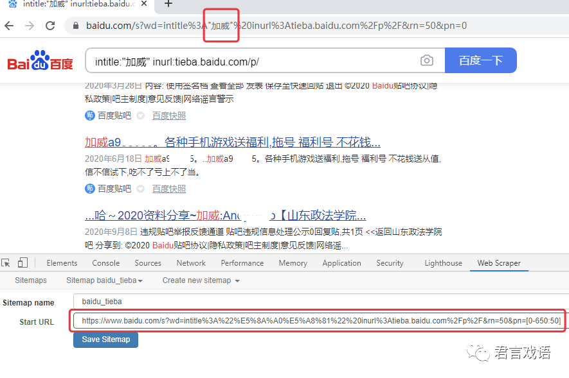Expand the arrow beside 加威a9 result's 百度贴吧
The width and height of the screenshot is (569, 378).
pos(140,189)
